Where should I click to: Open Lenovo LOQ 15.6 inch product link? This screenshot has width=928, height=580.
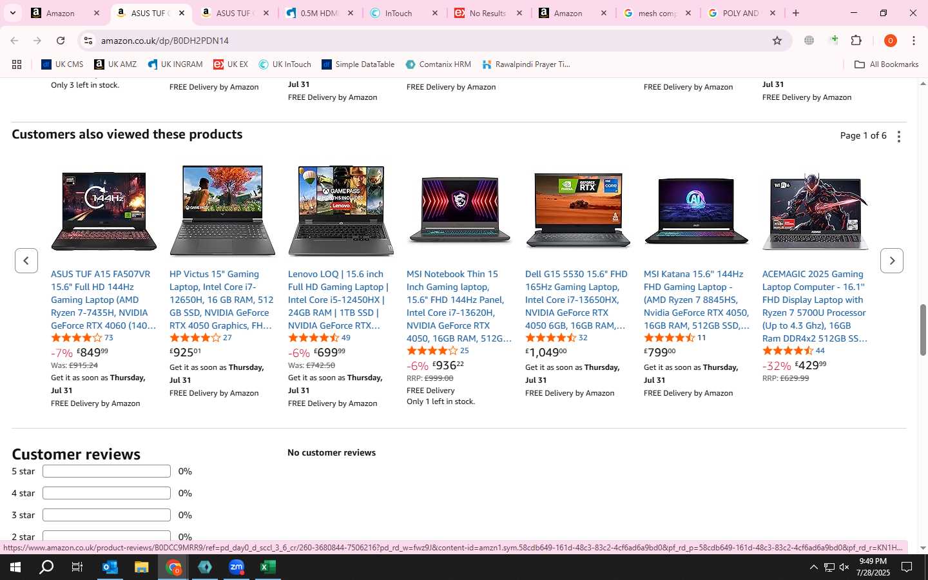340,300
